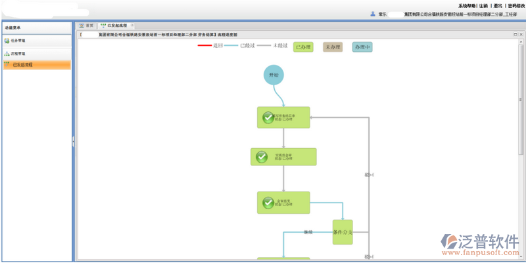Click the checkmark on first workflow step

tap(268, 117)
